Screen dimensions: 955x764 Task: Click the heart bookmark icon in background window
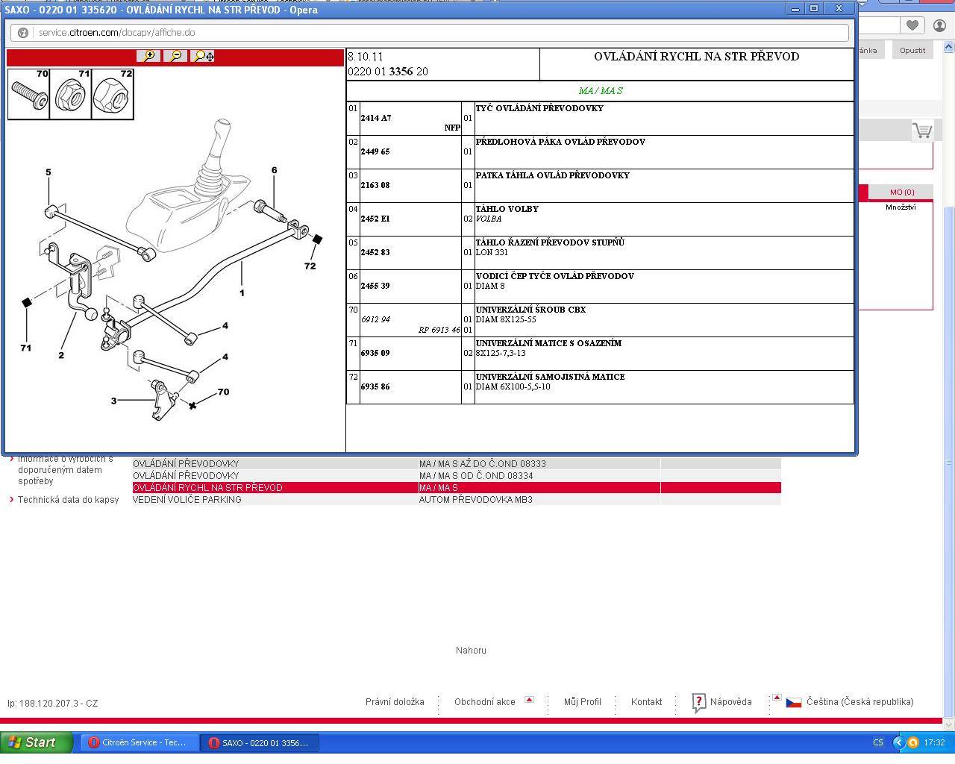pyautogui.click(x=912, y=25)
